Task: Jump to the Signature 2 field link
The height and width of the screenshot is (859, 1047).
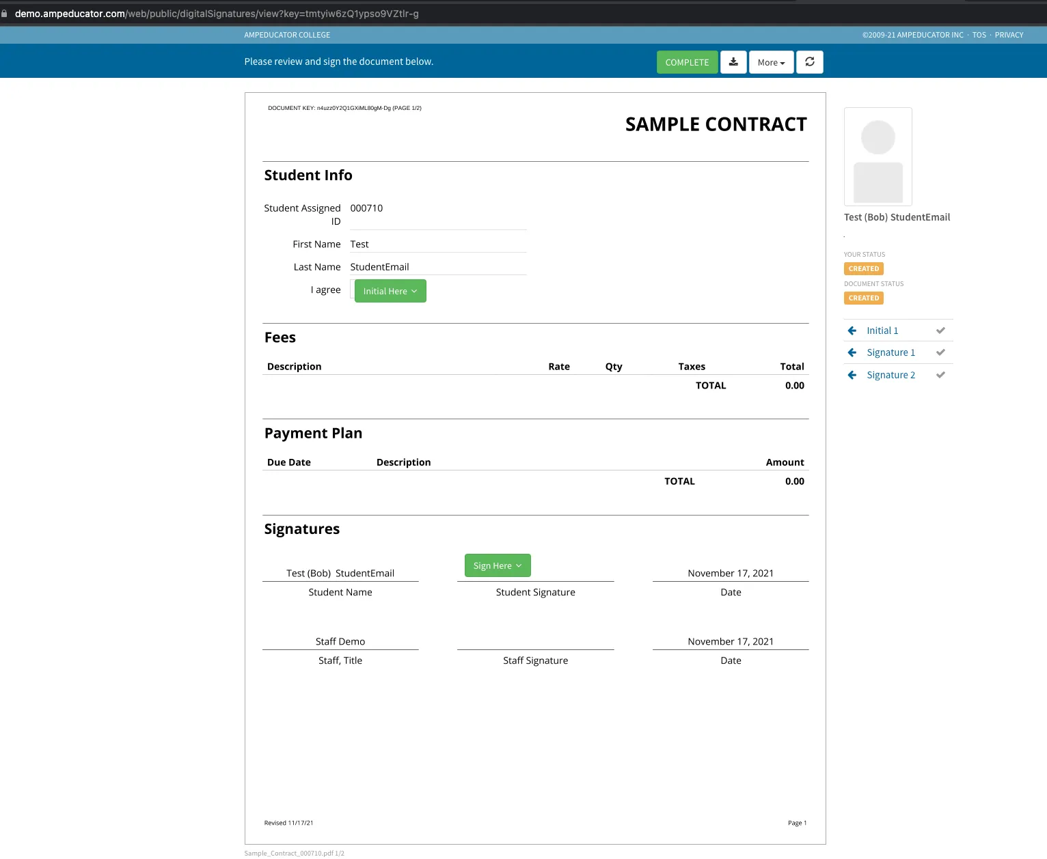Action: [x=890, y=375]
